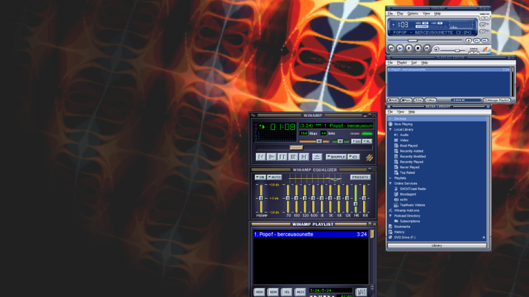Collapse Local Library in Media Library
Screen dimensions: 529x297
click(x=390, y=129)
